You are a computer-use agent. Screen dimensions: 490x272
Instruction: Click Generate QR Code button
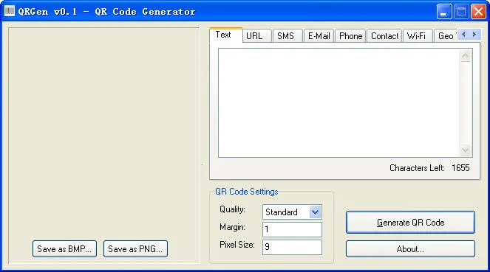410,223
